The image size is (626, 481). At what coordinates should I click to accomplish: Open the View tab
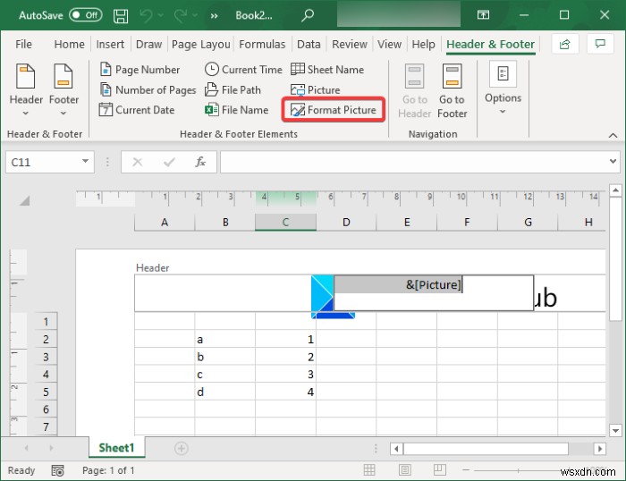pyautogui.click(x=389, y=45)
